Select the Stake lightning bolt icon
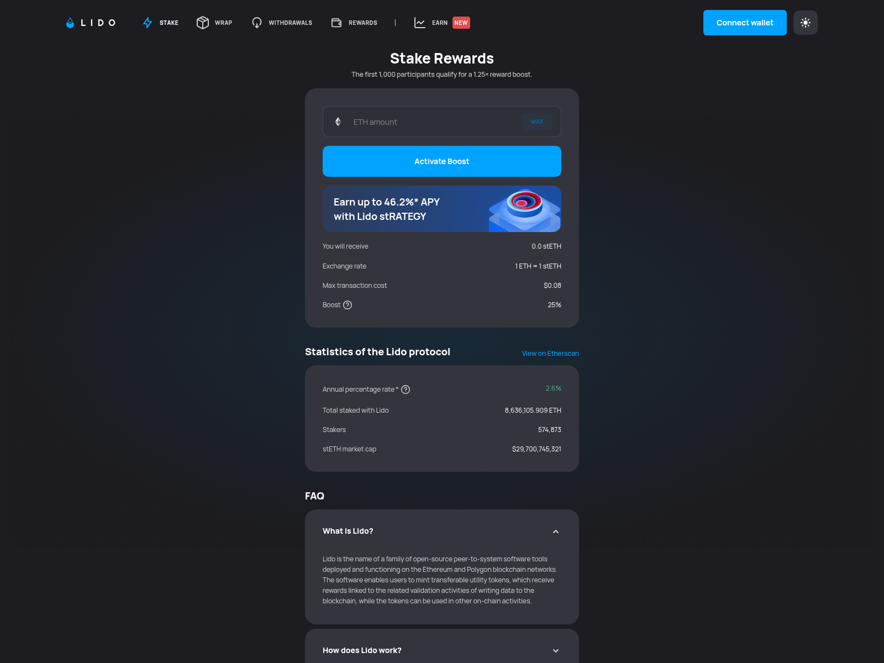884x663 pixels. tap(148, 23)
